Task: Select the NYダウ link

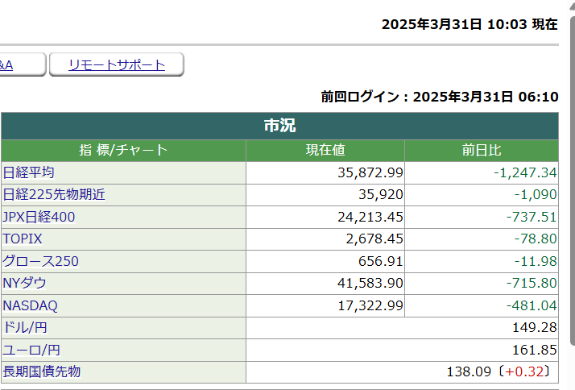Action: pyautogui.click(x=25, y=284)
